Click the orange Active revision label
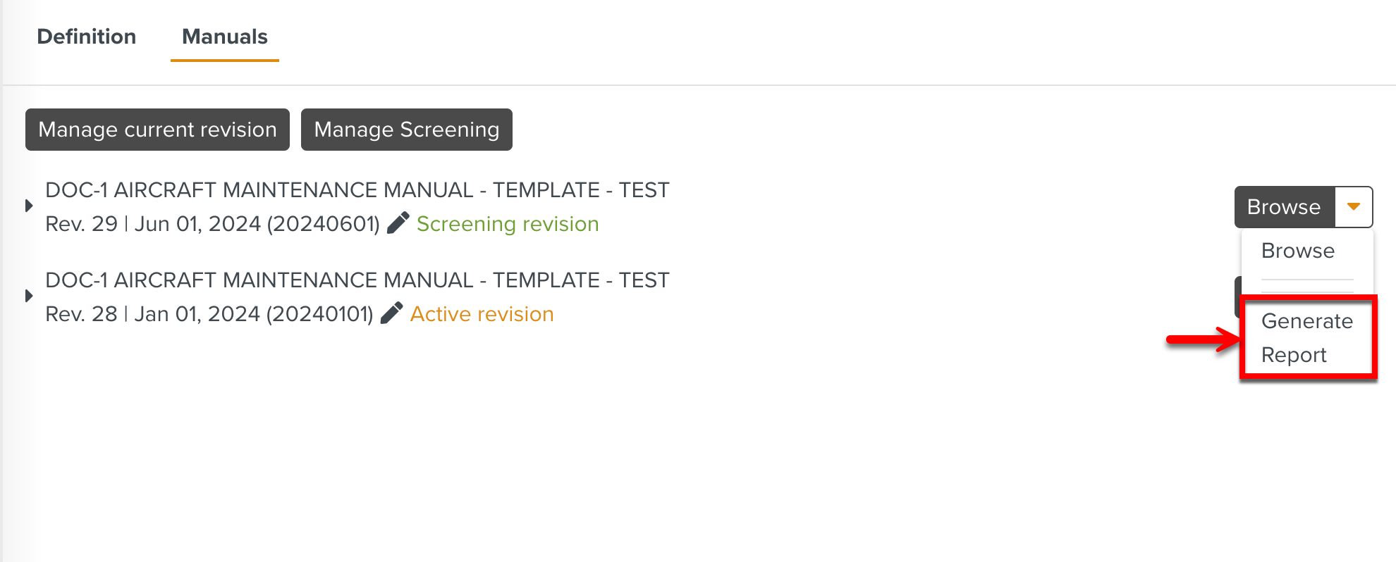The width and height of the screenshot is (1396, 562). click(482, 314)
